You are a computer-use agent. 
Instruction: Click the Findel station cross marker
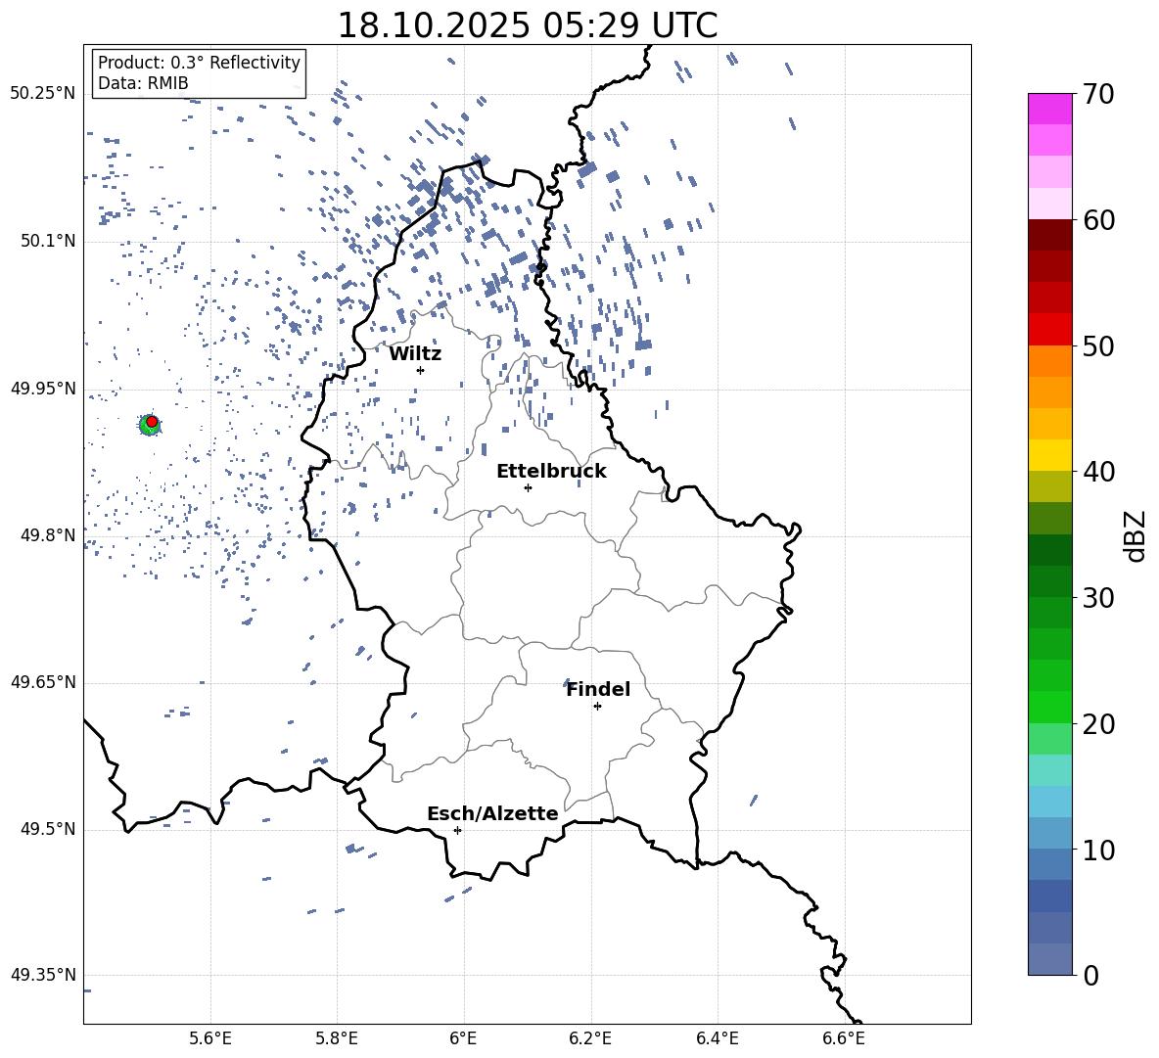(x=597, y=707)
